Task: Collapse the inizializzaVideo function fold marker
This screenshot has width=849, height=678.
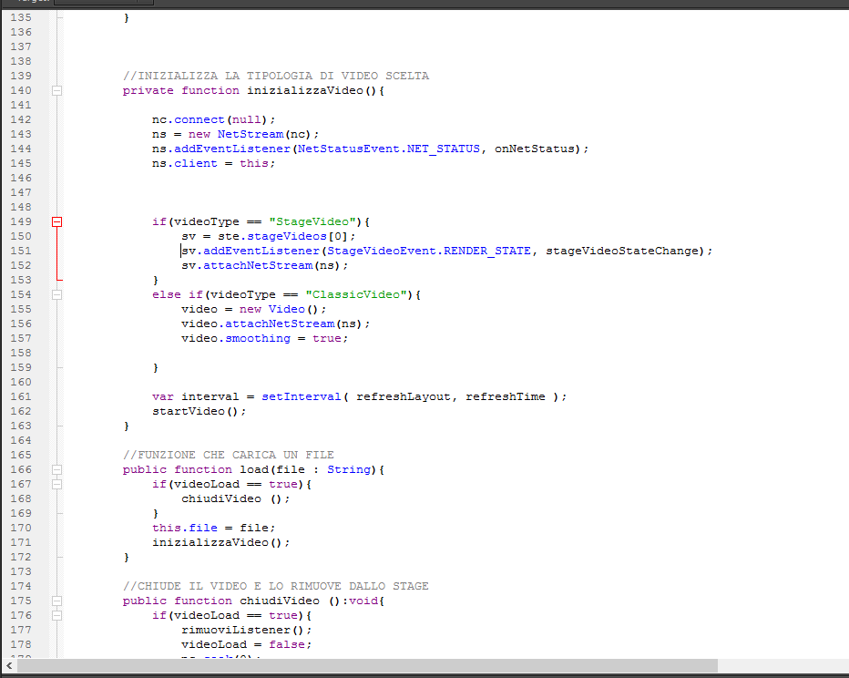Action: pos(56,91)
